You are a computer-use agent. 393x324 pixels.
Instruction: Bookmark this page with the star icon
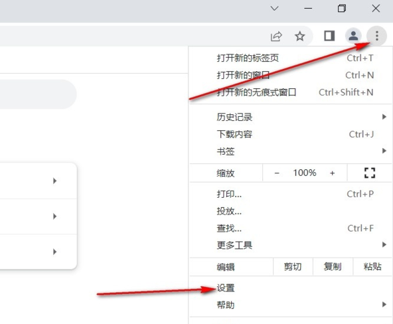[300, 37]
